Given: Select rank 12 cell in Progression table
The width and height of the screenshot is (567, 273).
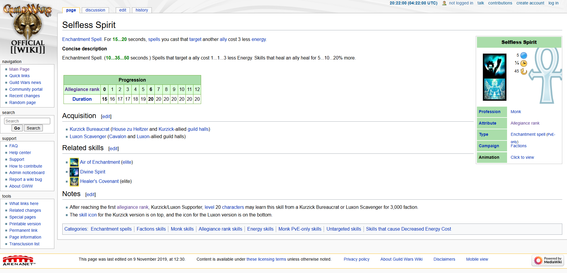Looking at the screenshot, I should (197, 89).
